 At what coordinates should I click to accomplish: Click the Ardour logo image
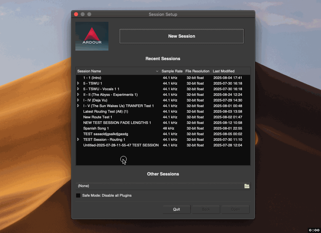(92, 36)
